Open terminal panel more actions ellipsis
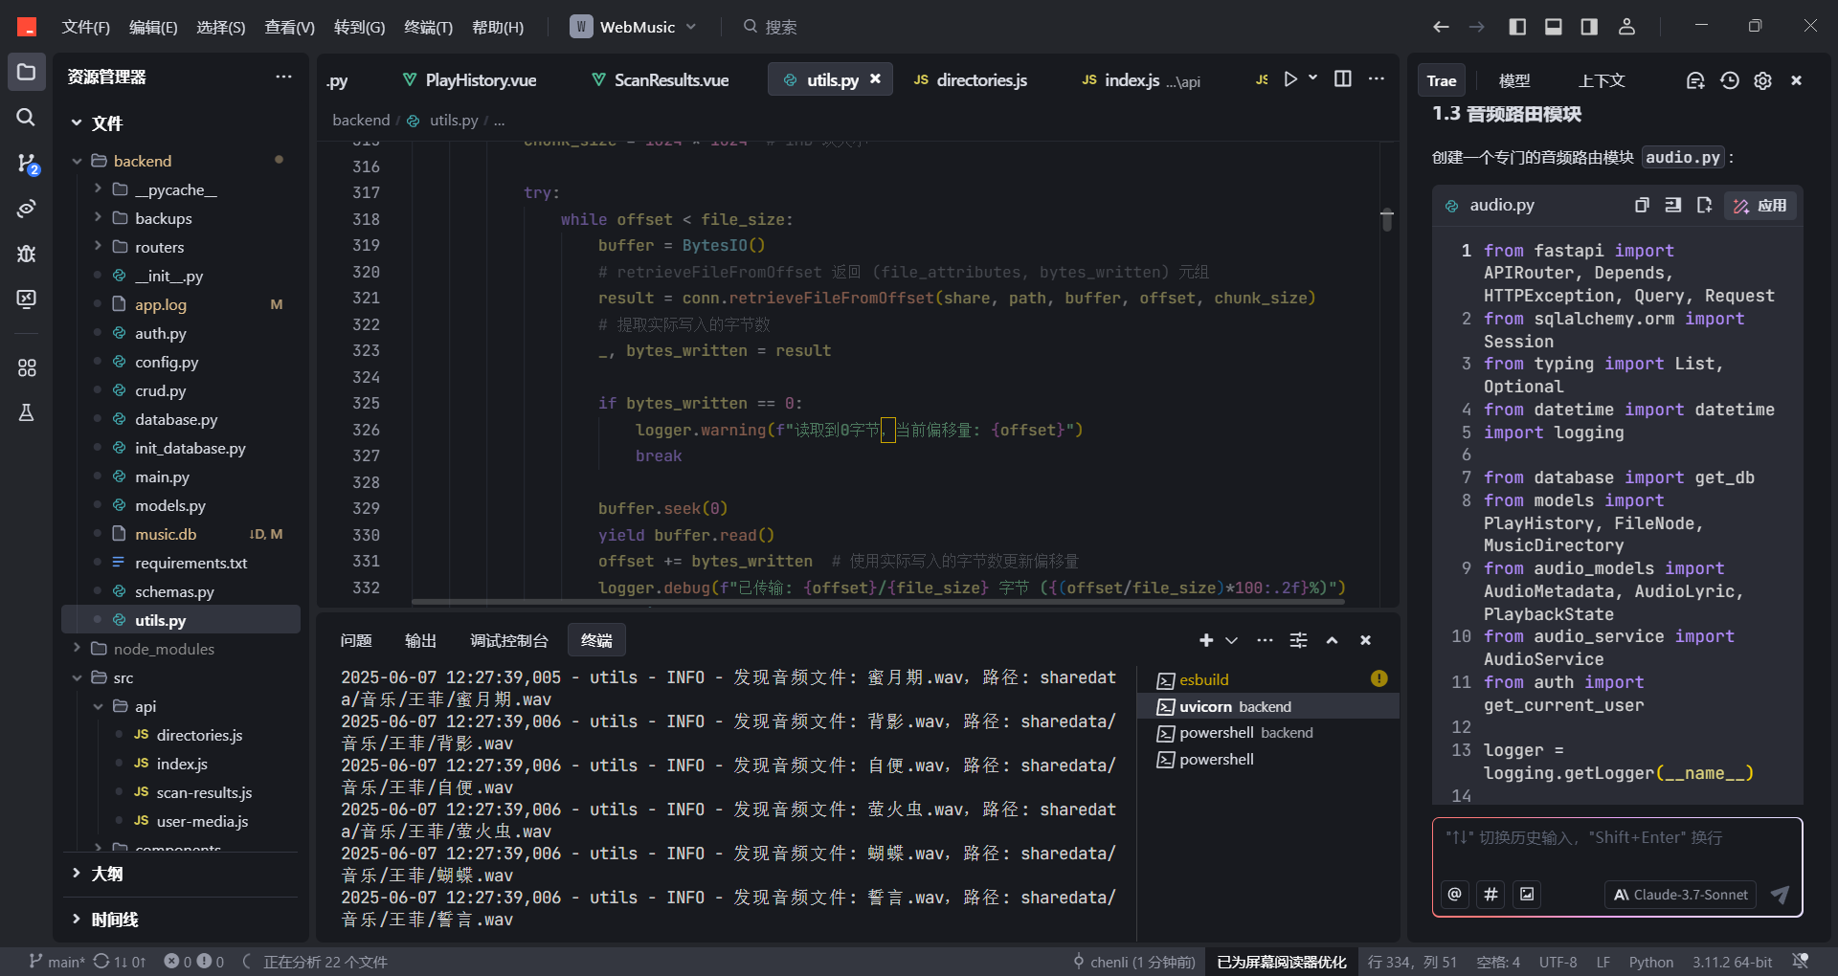The height and width of the screenshot is (976, 1838). click(1265, 640)
